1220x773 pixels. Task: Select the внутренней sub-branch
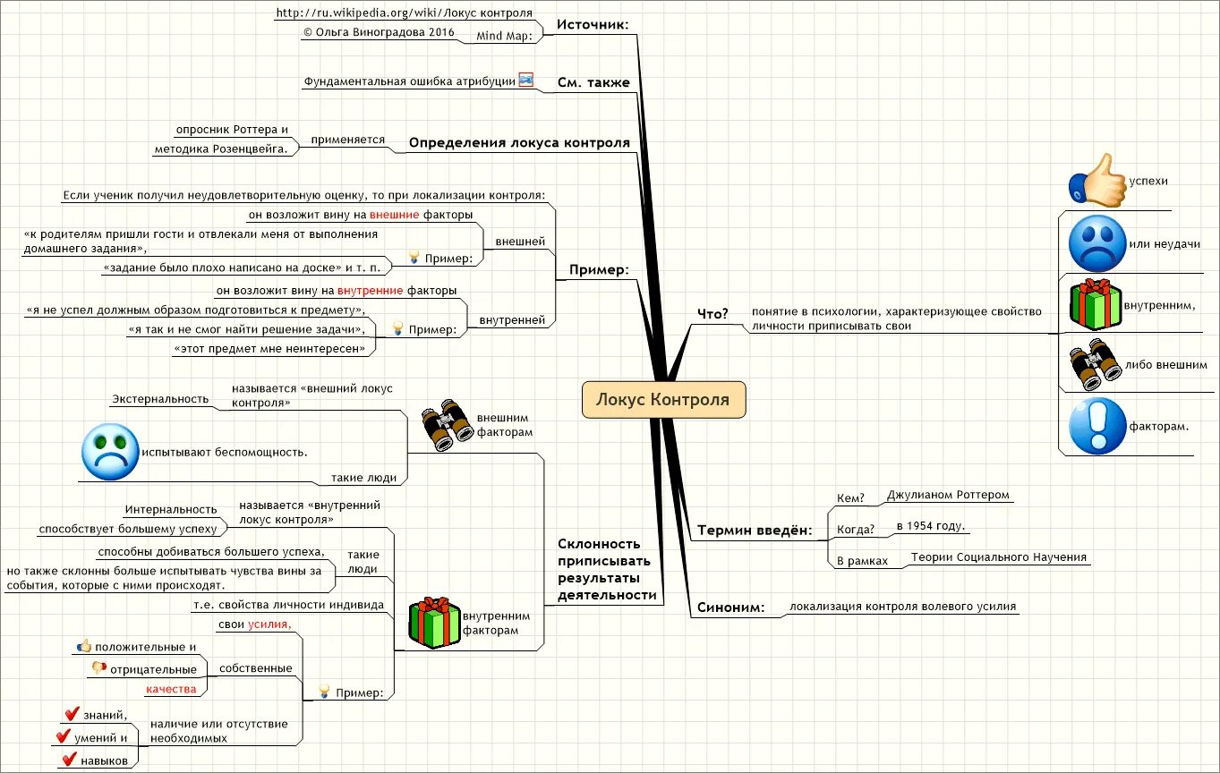(512, 319)
